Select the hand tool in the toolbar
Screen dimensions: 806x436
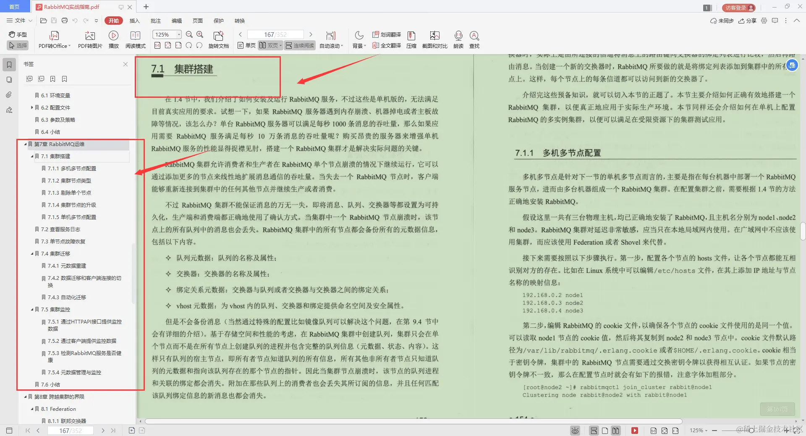[x=17, y=34]
